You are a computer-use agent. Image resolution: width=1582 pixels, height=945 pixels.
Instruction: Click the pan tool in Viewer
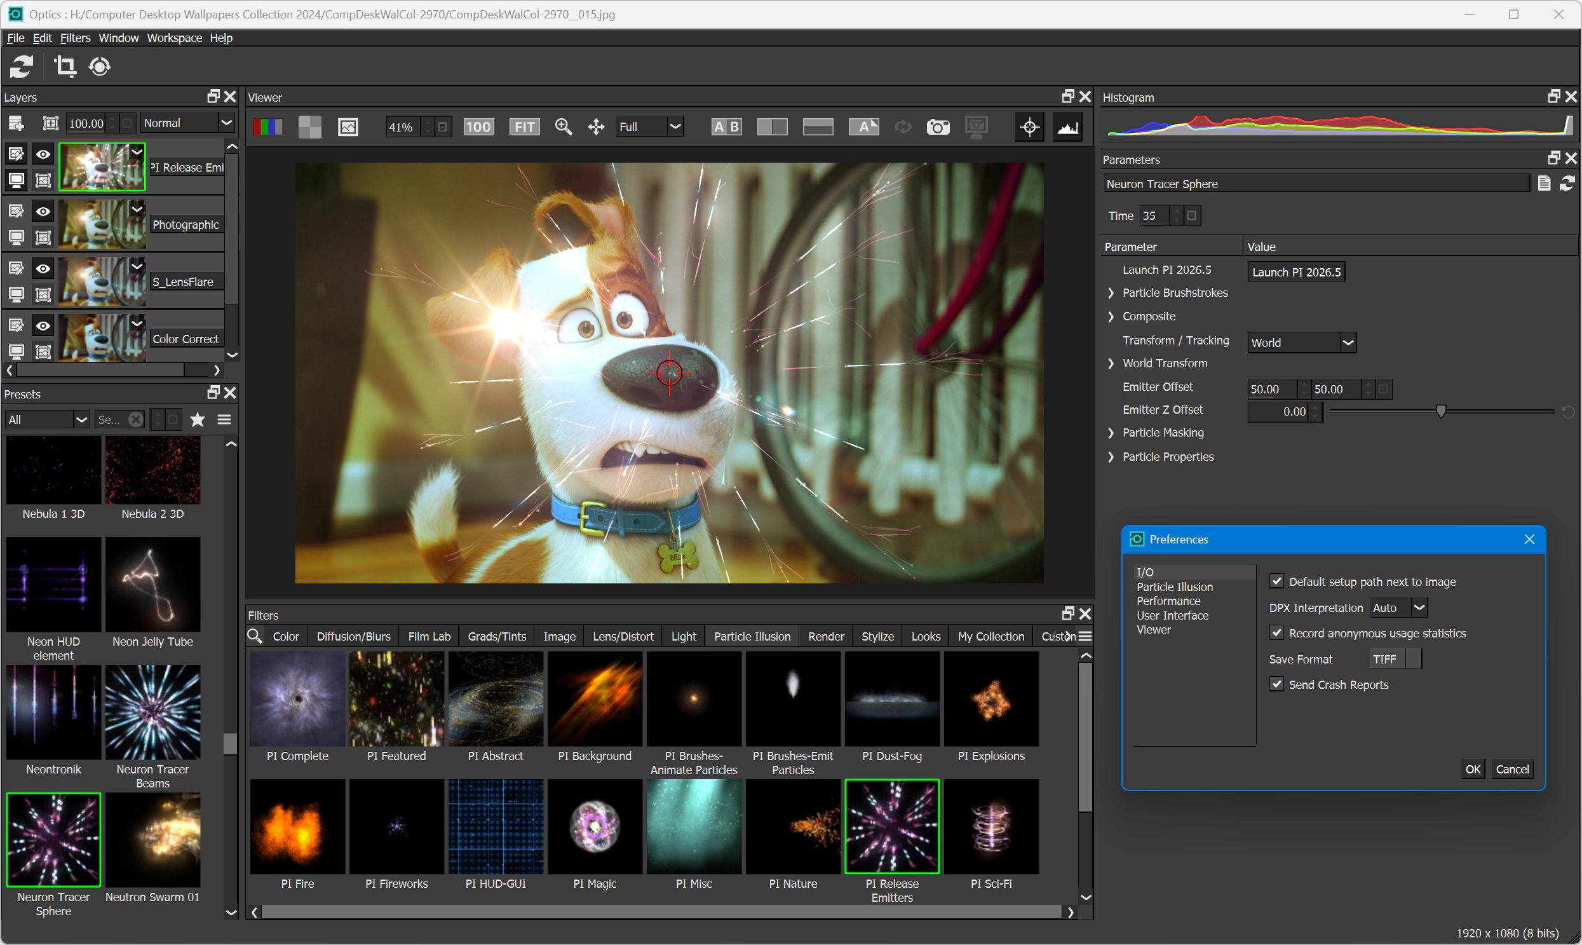pos(596,126)
